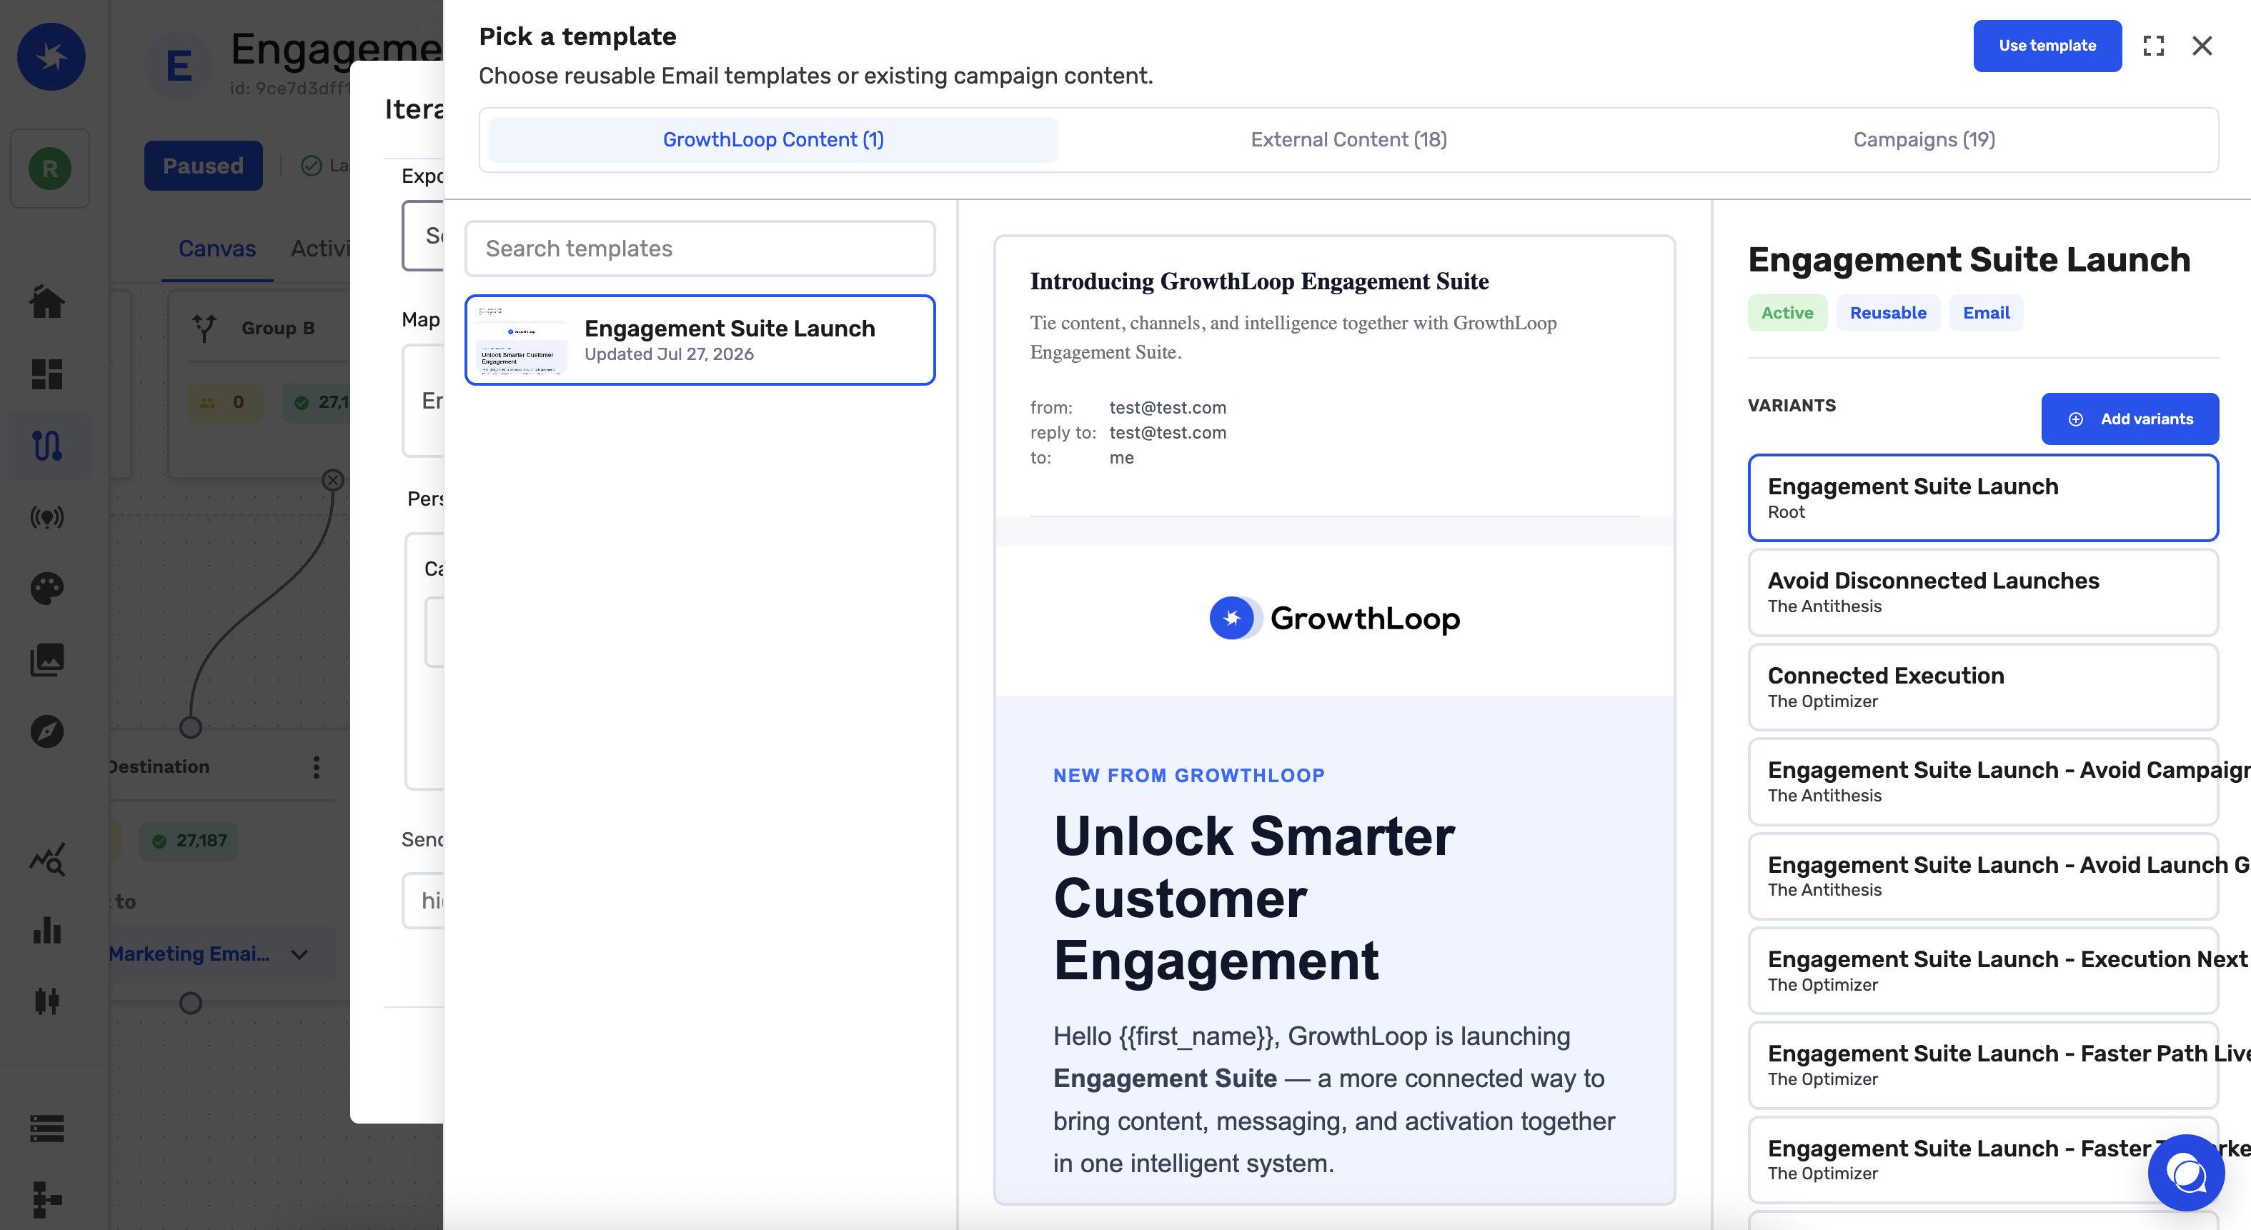Image resolution: width=2251 pixels, height=1230 pixels.
Task: Click the Unlock Smarter Customer Engagement headline
Action: click(x=1254, y=898)
